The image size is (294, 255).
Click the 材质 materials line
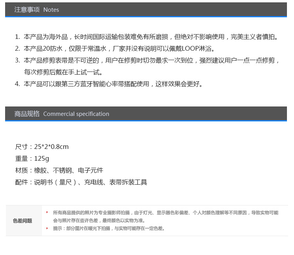[59, 170]
